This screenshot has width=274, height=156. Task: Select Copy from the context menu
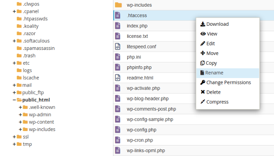pos(211,63)
